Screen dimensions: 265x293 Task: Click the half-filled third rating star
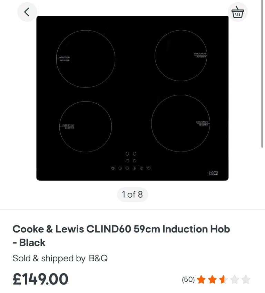tap(224, 280)
